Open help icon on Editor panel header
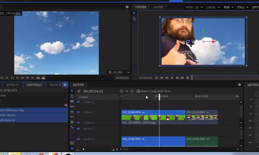The width and height of the screenshot is (259, 155). coord(240,85)
